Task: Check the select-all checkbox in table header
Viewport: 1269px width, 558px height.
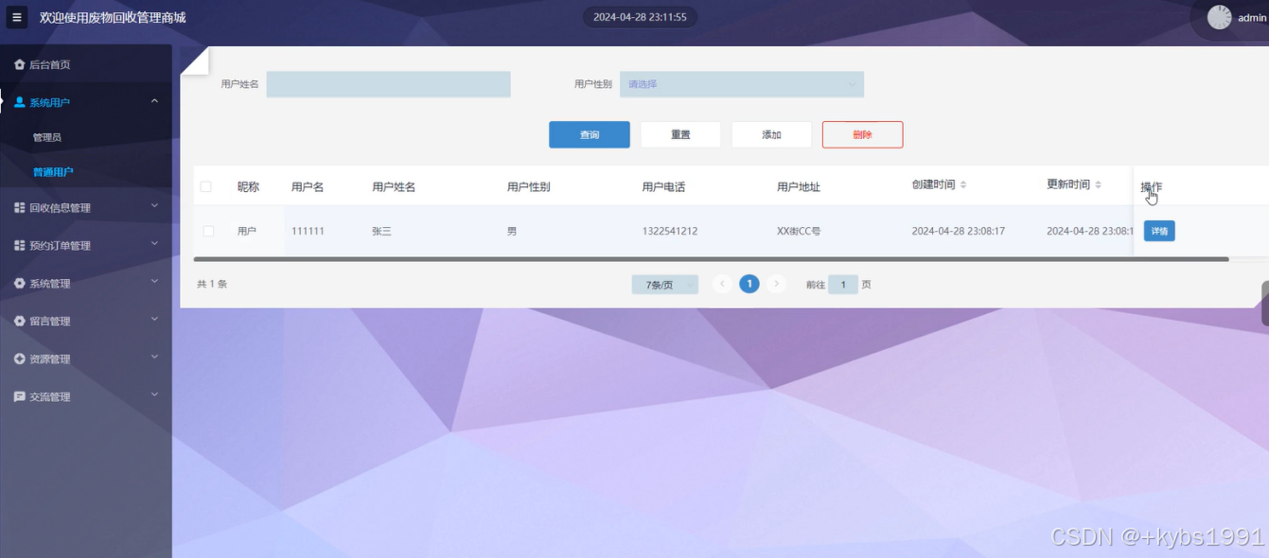Action: (x=205, y=186)
